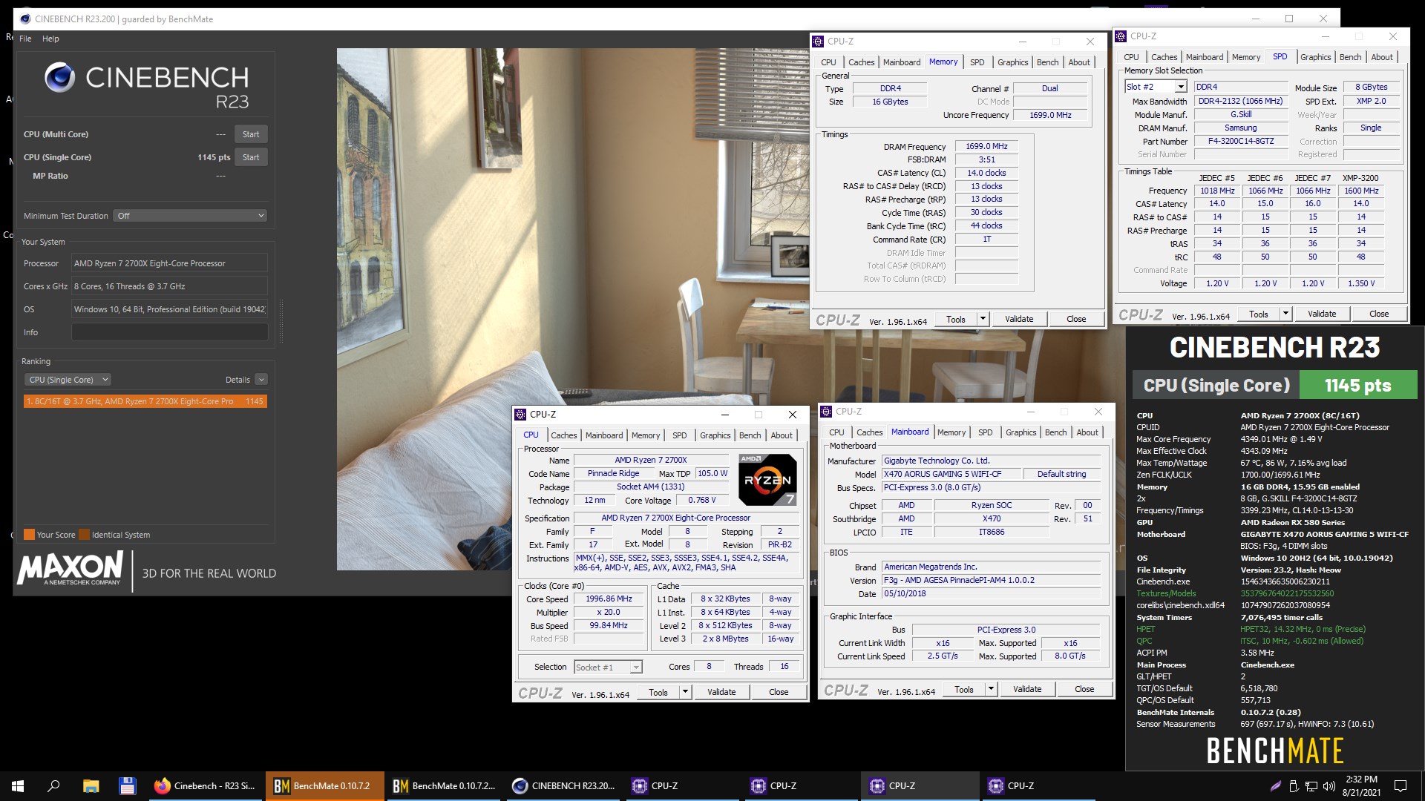Open CPU (Single Core) ranking dropdown
The image size is (1425, 801).
pyautogui.click(x=68, y=380)
